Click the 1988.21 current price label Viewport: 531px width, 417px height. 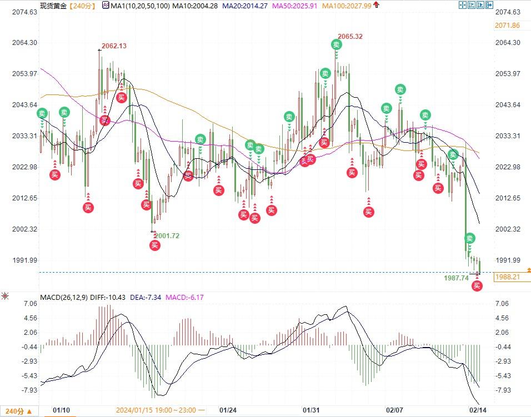tap(507, 277)
